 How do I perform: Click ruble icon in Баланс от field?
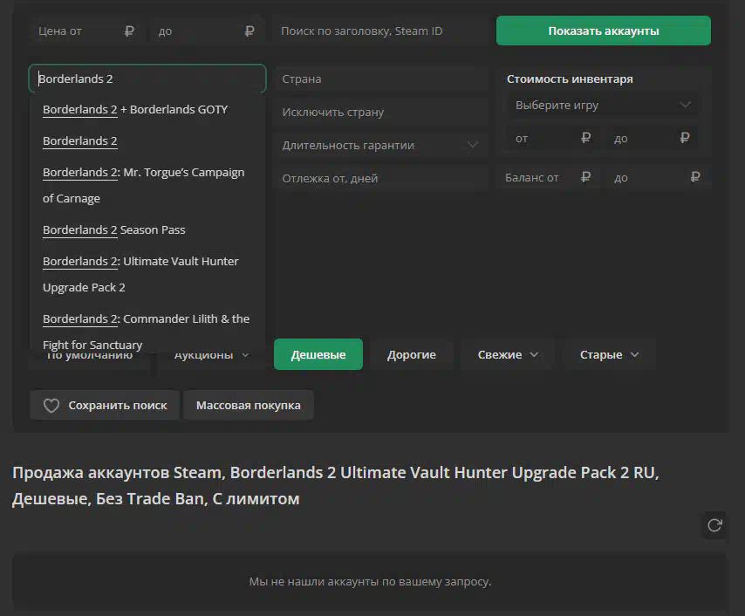click(586, 177)
